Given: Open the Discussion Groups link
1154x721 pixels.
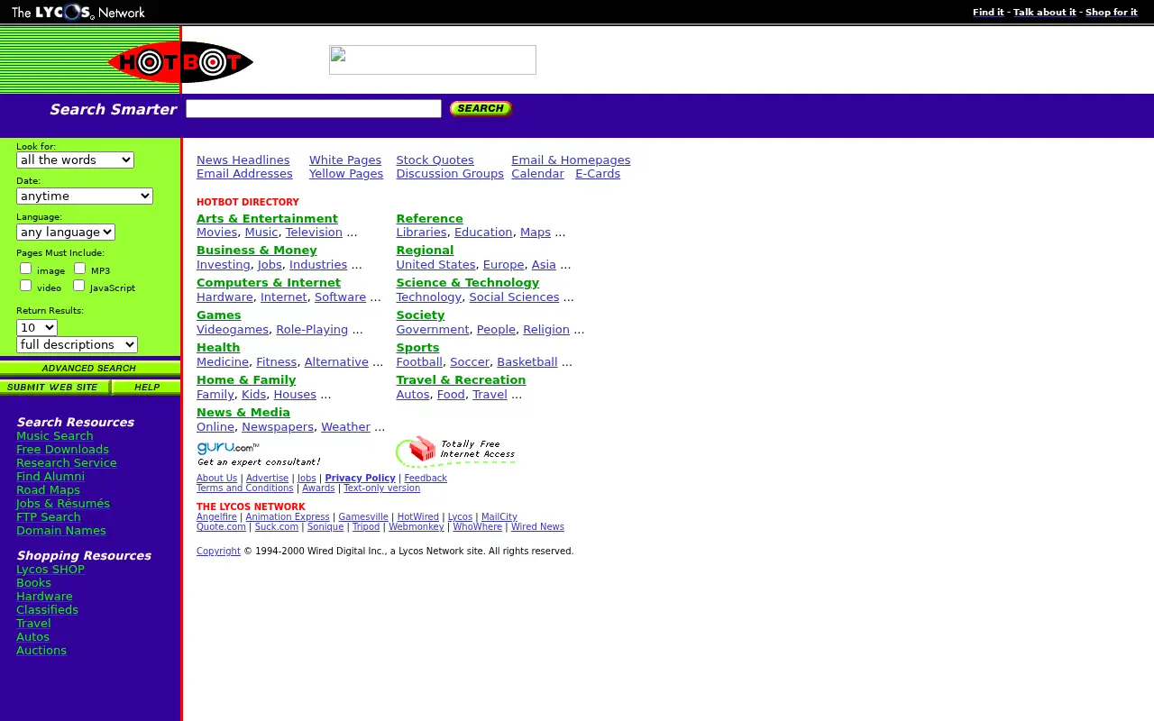Looking at the screenshot, I should tap(450, 173).
